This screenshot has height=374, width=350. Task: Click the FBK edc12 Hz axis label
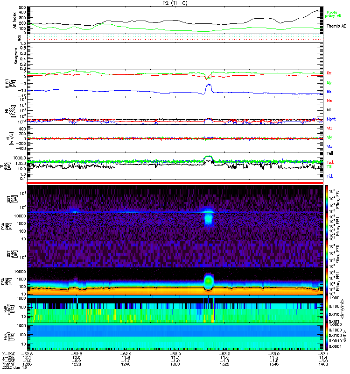coord(9,309)
